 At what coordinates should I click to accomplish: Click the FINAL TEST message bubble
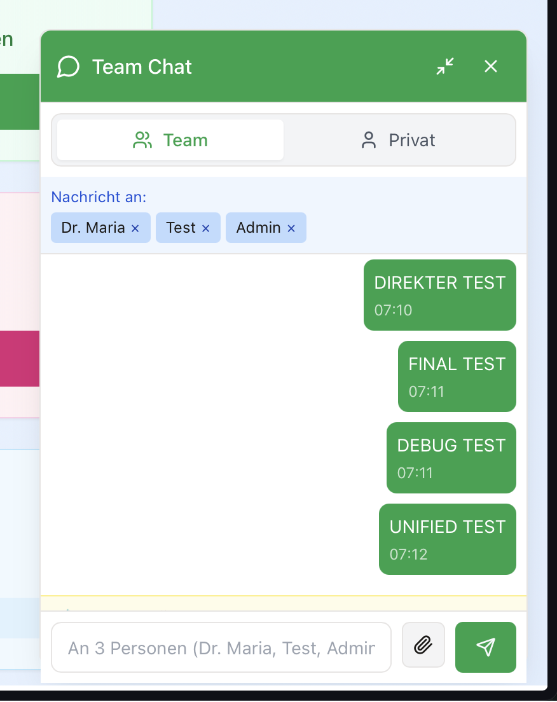pyautogui.click(x=457, y=376)
